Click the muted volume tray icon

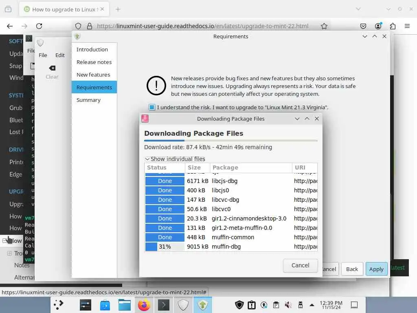pos(288,305)
